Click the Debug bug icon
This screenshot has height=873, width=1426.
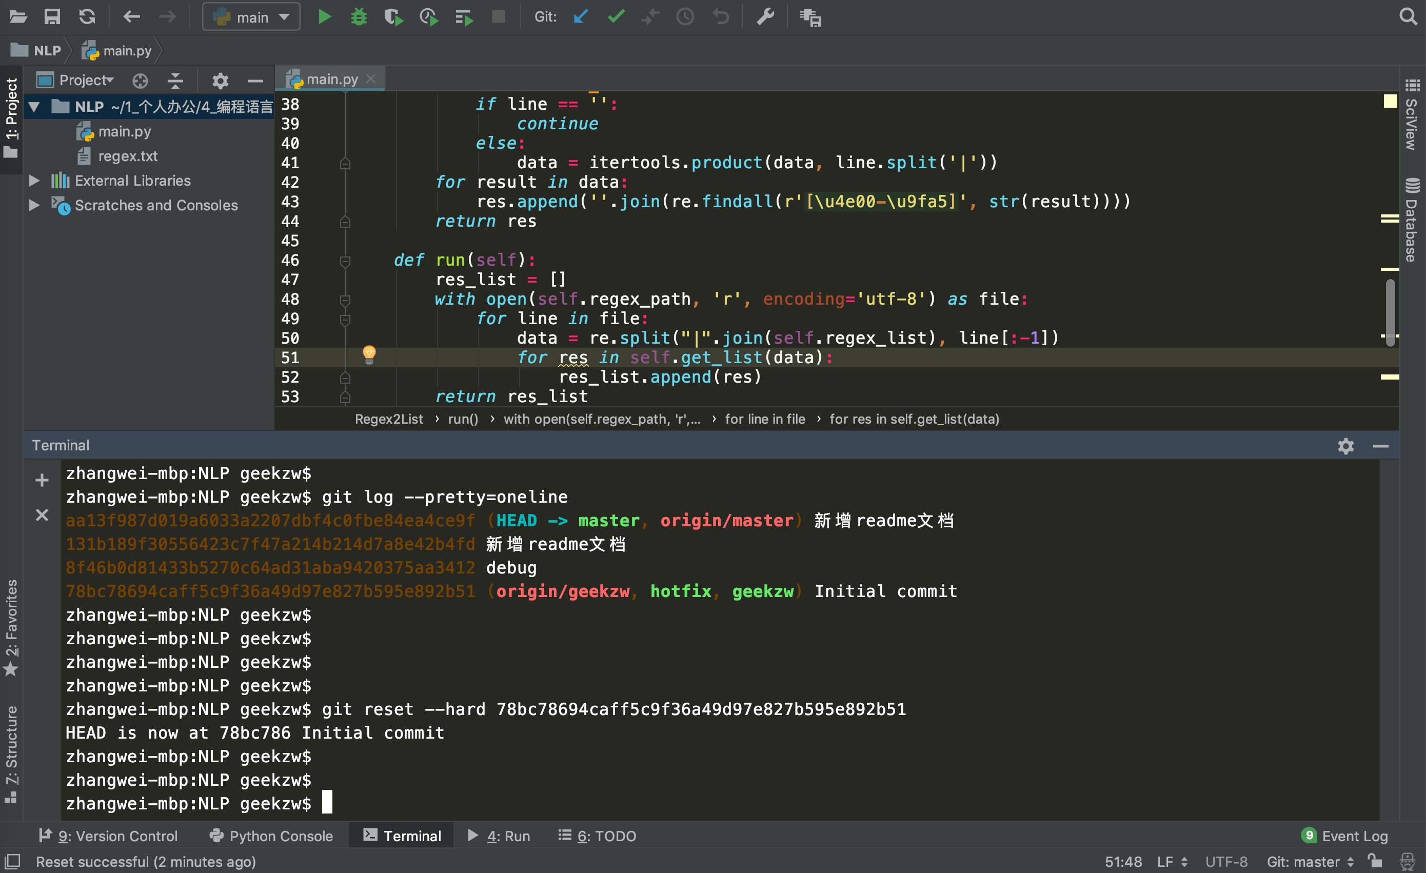[x=359, y=17]
